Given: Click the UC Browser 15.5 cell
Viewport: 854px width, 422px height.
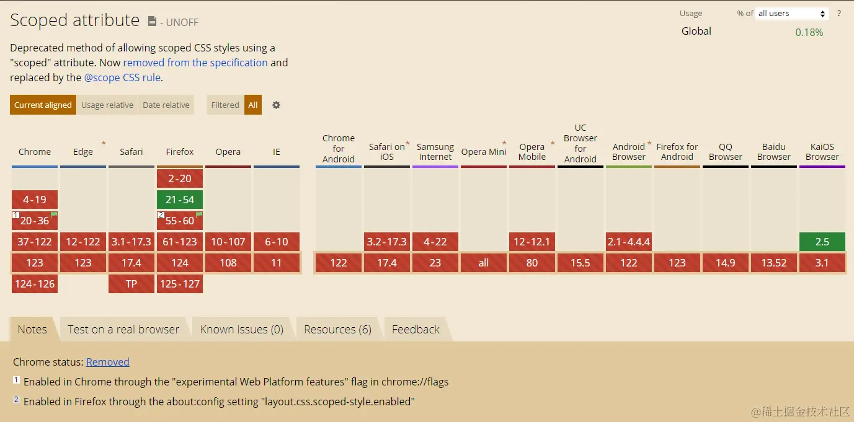Looking at the screenshot, I should point(580,263).
